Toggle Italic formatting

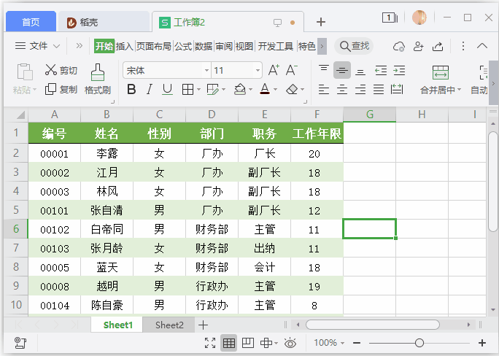149,90
